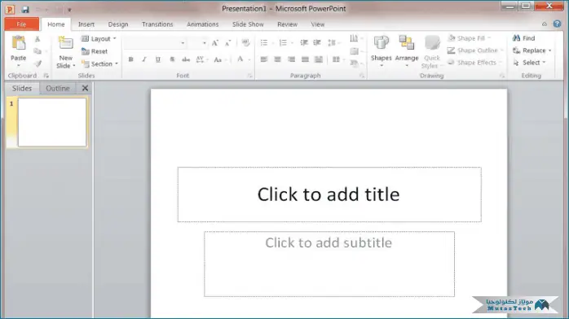Toggle Underline formatting
This screenshot has height=319, width=569.
pos(158,59)
